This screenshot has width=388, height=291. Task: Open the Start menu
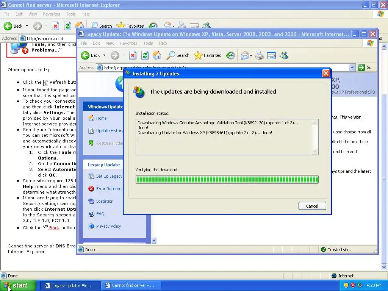pyautogui.click(x=18, y=286)
